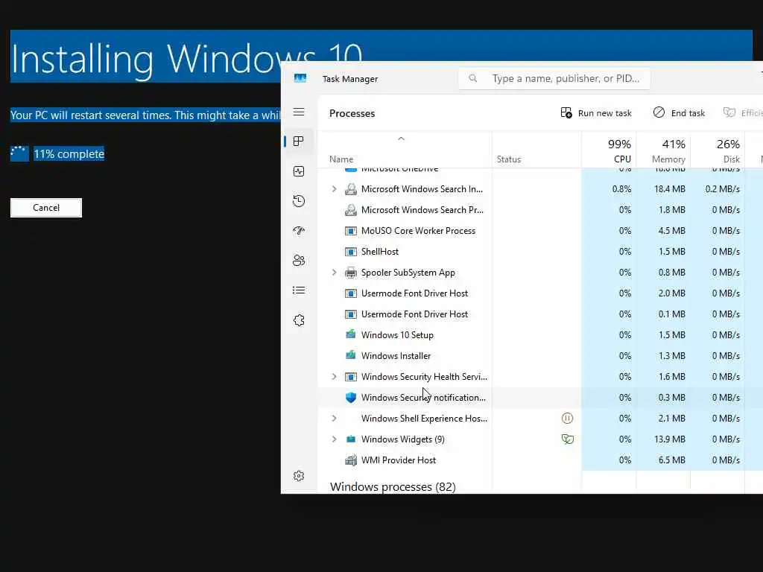The height and width of the screenshot is (572, 763).
Task: Cancel the Windows 10 installation
Action: [46, 208]
